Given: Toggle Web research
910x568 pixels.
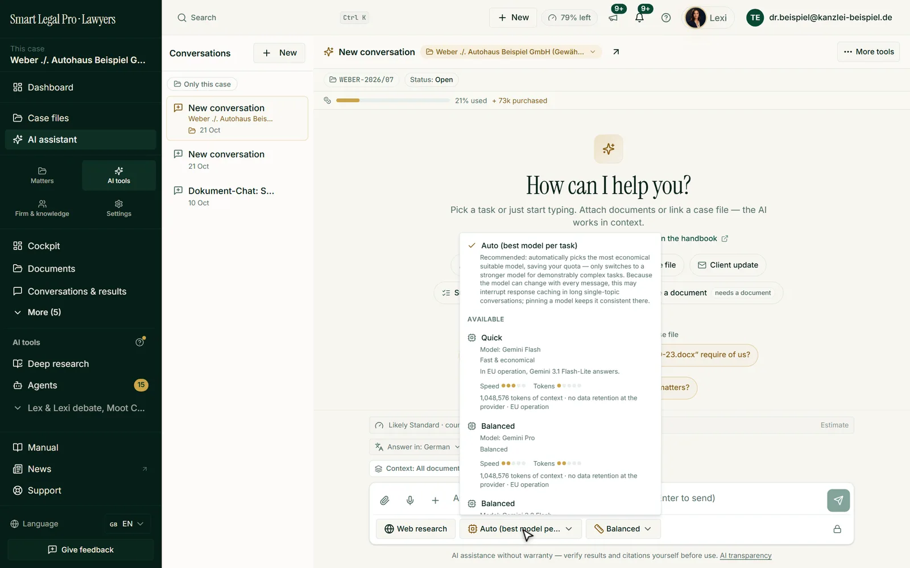Looking at the screenshot, I should [416, 529].
